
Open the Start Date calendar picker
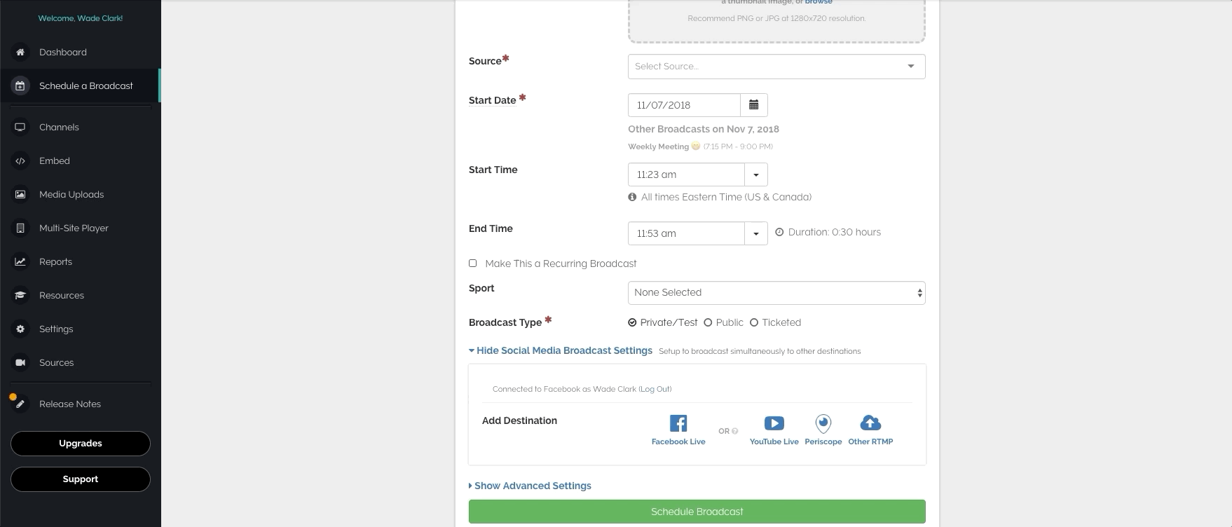click(x=754, y=105)
